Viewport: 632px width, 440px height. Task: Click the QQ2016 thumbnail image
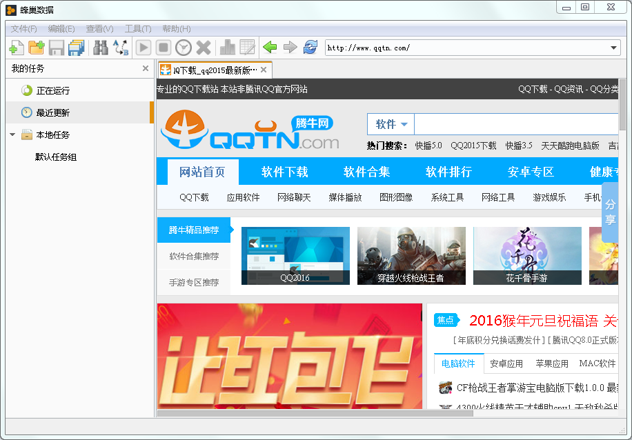(295, 256)
